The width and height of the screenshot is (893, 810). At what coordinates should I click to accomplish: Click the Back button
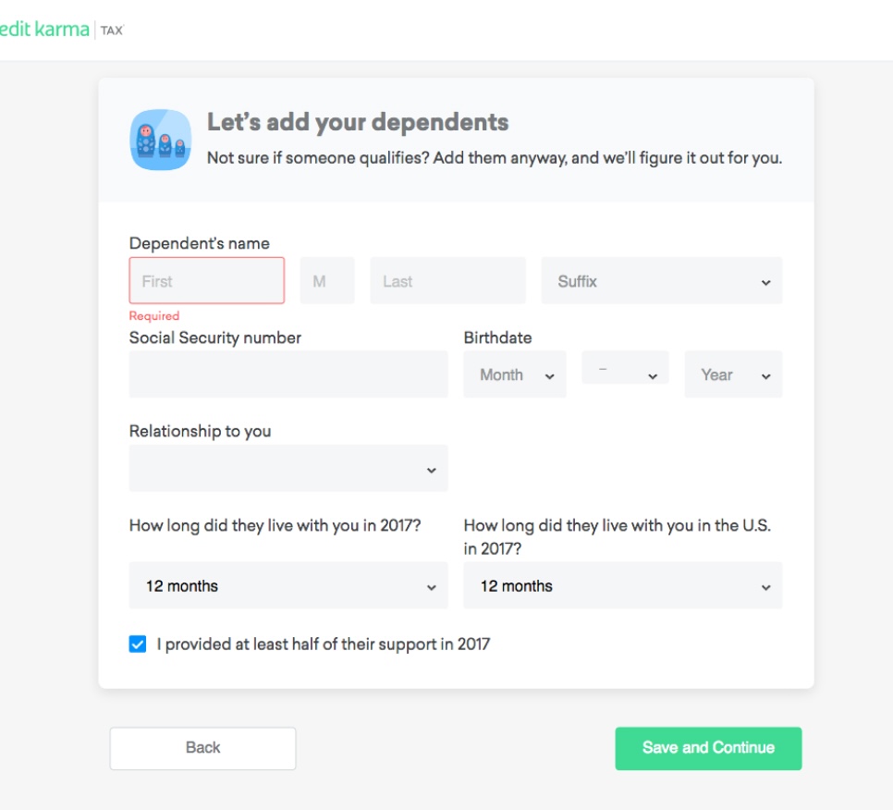coord(202,748)
